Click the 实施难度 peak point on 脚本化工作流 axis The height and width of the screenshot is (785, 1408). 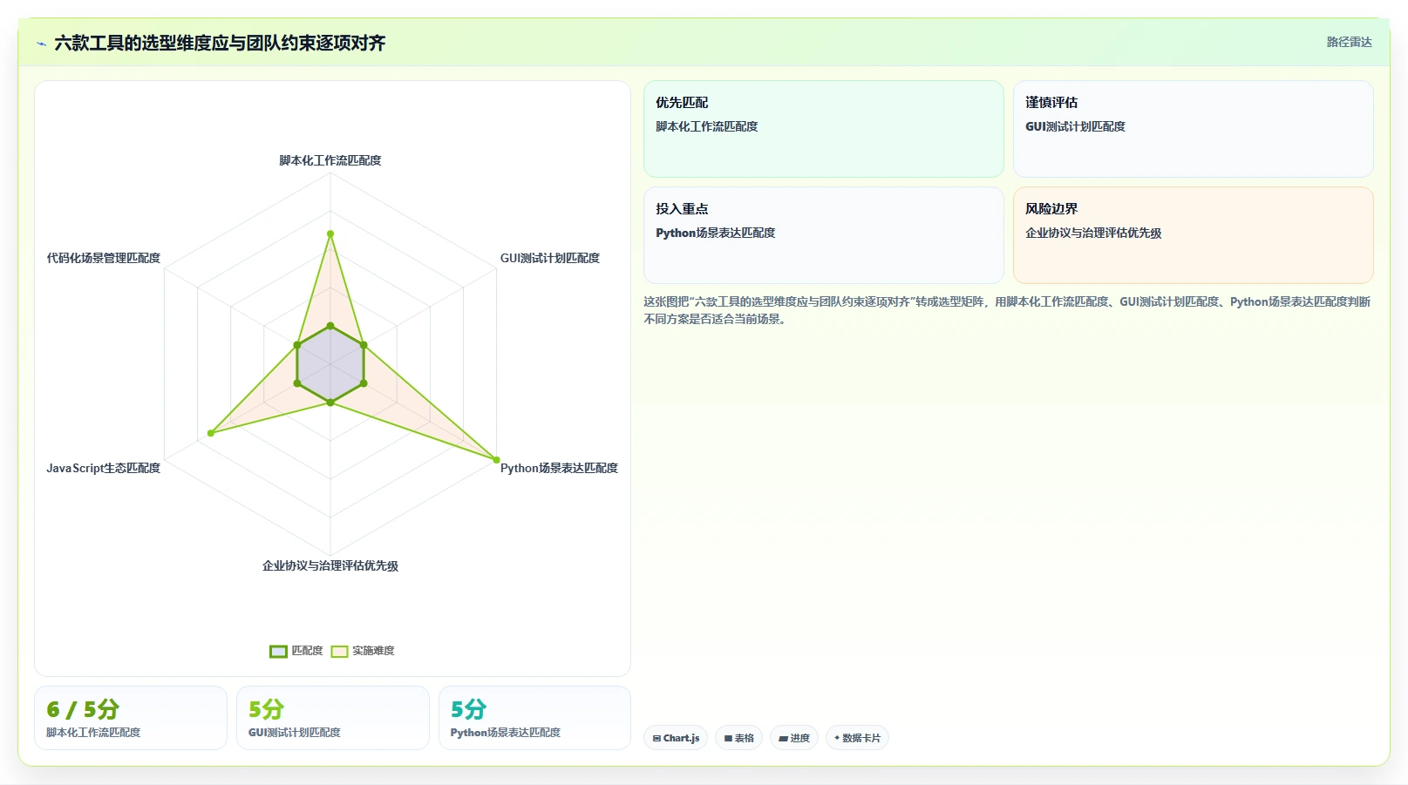point(330,233)
